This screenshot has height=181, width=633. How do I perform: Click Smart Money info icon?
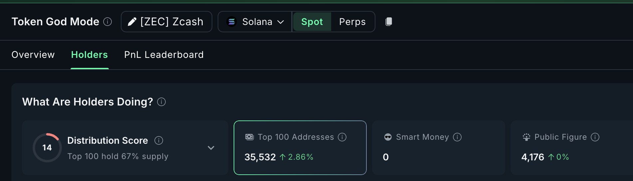(x=457, y=137)
